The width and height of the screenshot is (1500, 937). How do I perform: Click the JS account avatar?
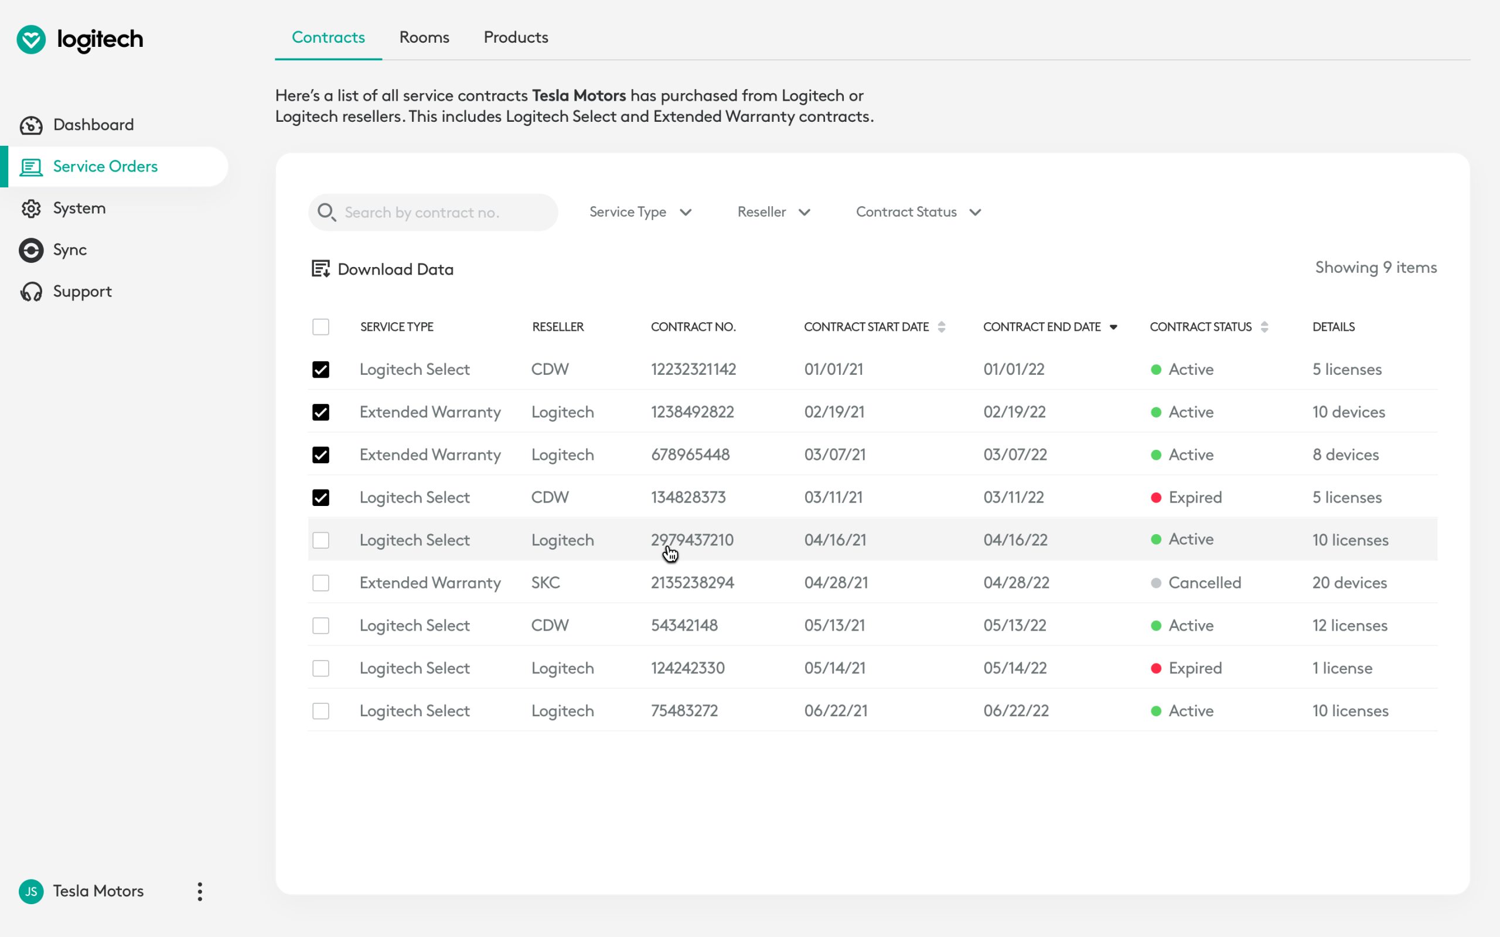(31, 891)
